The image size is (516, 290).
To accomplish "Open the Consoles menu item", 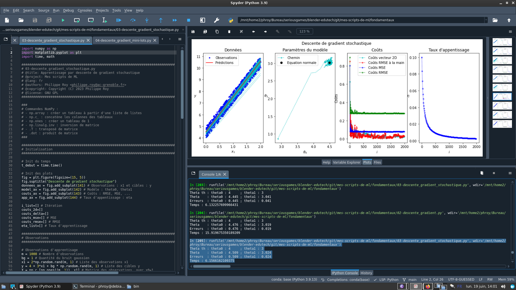I will (x=85, y=10).
